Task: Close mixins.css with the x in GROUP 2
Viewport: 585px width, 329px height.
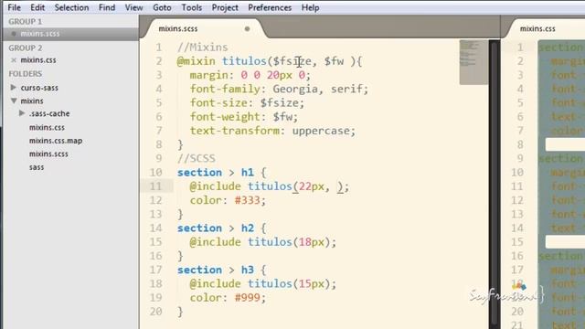Action: coord(14,60)
